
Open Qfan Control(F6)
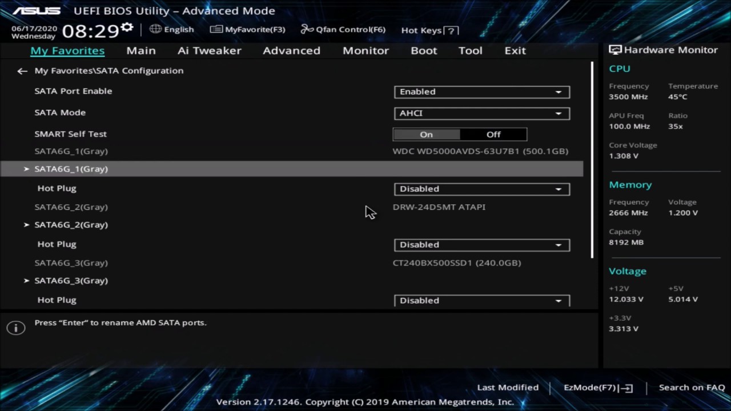pos(343,29)
